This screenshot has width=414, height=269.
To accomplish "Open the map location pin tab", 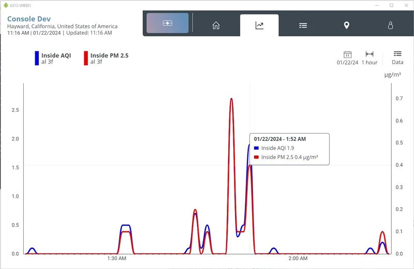I will tap(347, 25).
